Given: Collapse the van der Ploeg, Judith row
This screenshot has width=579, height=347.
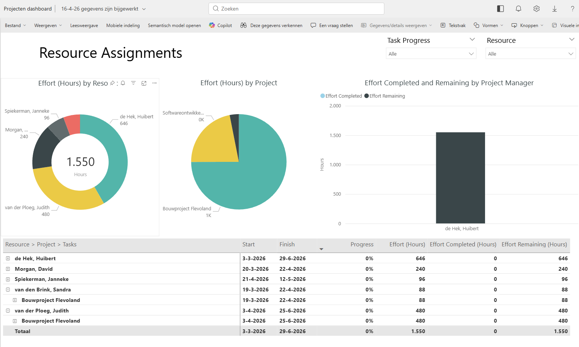Looking at the screenshot, I should pyautogui.click(x=8, y=311).
